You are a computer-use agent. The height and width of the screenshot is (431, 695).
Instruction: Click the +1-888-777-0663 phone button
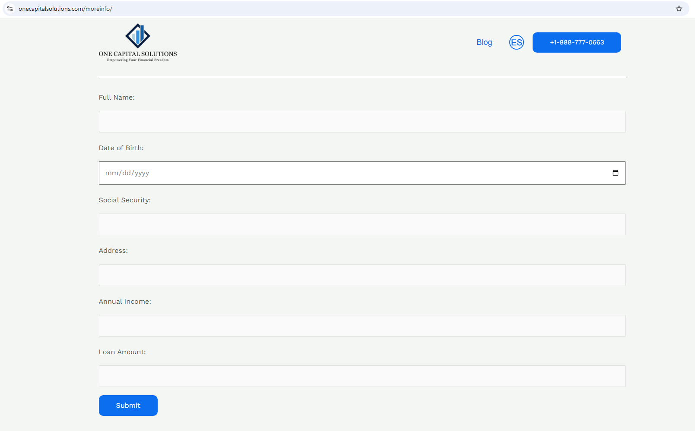coord(576,42)
